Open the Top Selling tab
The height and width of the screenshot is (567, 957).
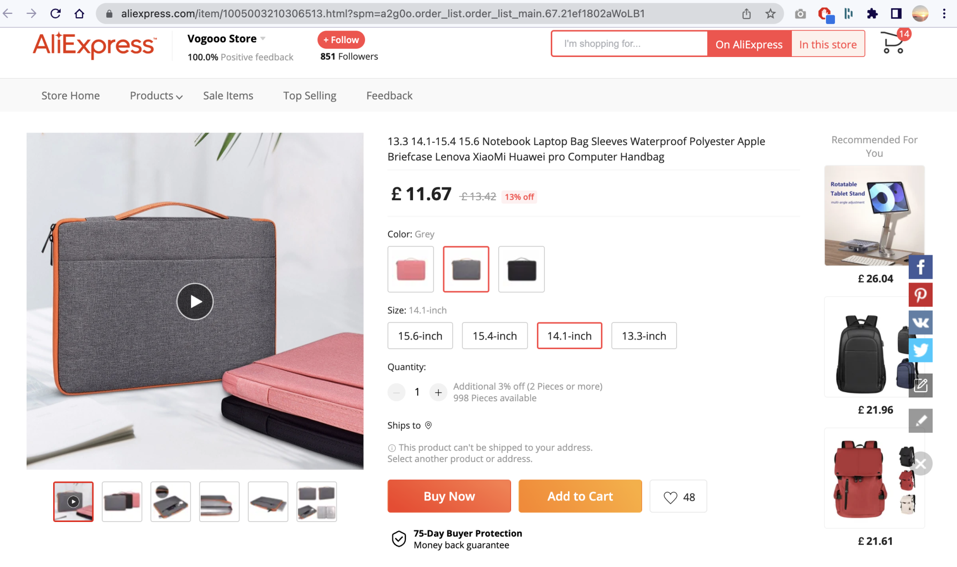tap(310, 96)
